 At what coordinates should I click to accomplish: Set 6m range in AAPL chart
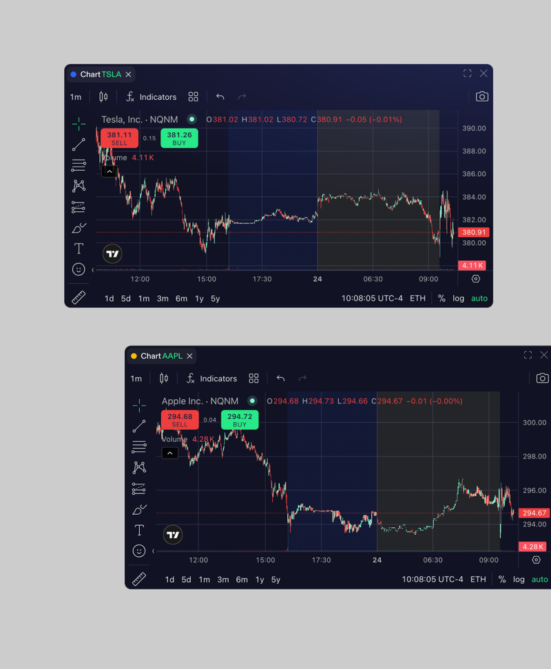[242, 580]
